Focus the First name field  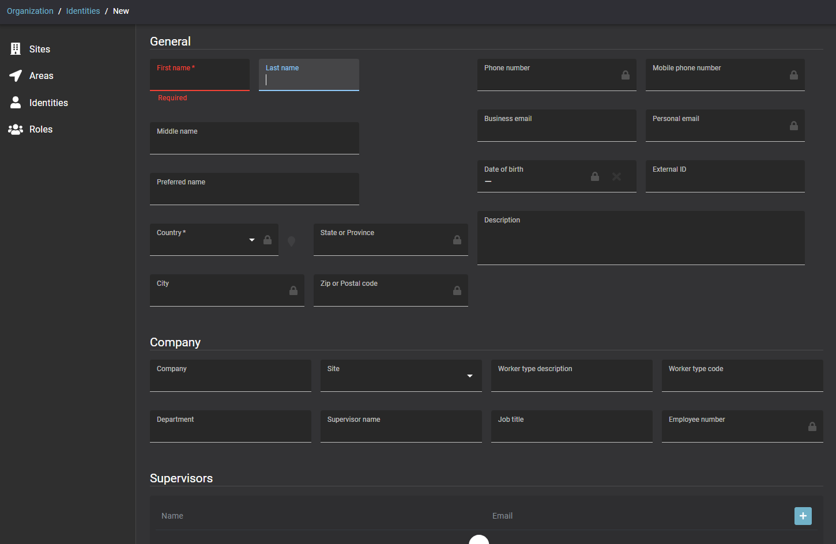click(199, 75)
